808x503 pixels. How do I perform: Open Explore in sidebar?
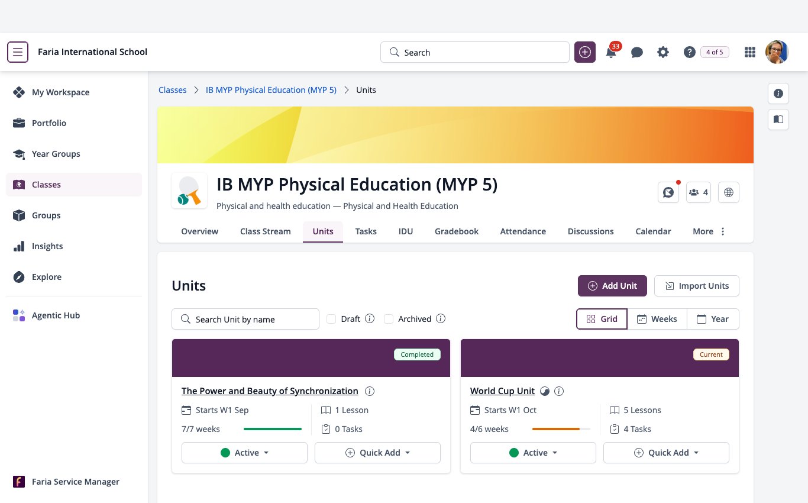[74, 277]
